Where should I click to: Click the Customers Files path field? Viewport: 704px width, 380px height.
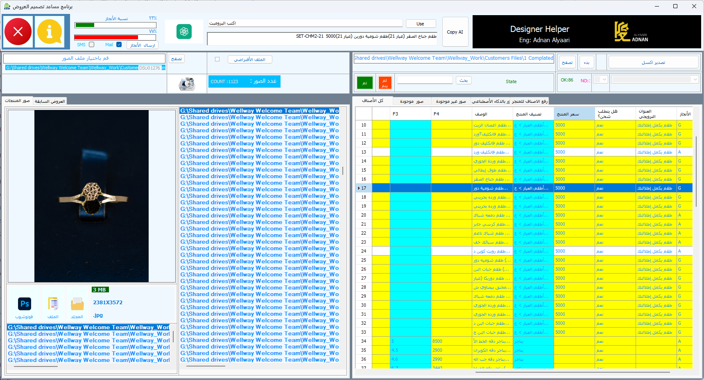454,58
